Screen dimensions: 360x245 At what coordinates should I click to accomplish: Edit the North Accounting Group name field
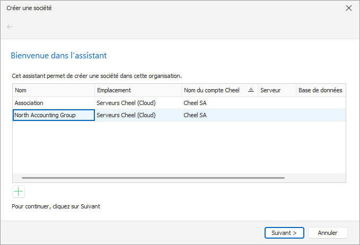pyautogui.click(x=54, y=115)
